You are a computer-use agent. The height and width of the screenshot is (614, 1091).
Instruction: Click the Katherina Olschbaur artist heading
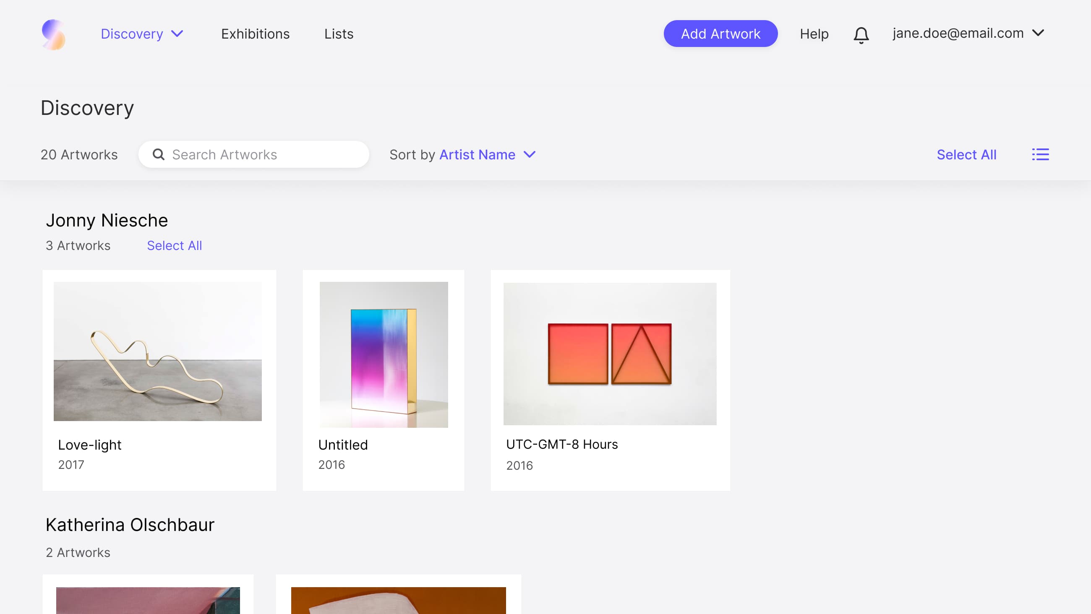pos(130,525)
